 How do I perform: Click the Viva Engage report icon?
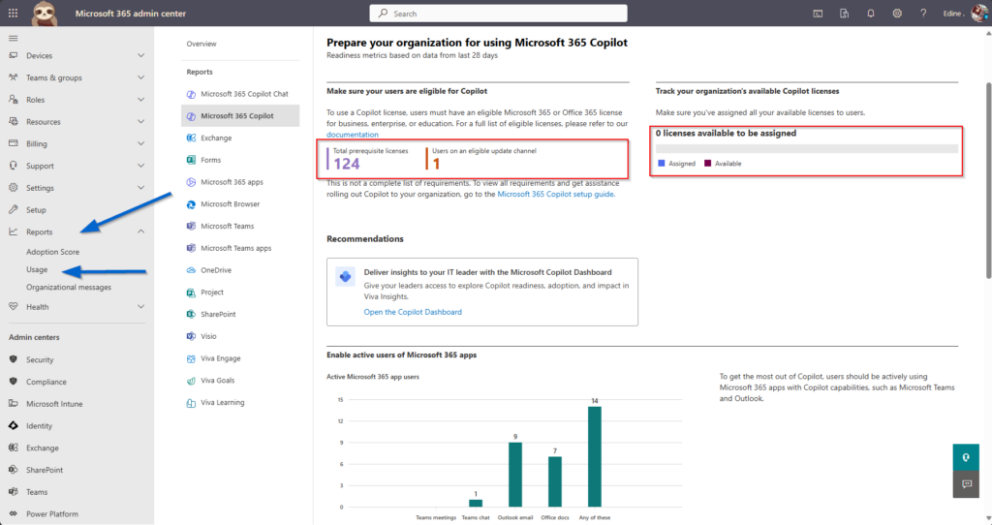coord(191,358)
